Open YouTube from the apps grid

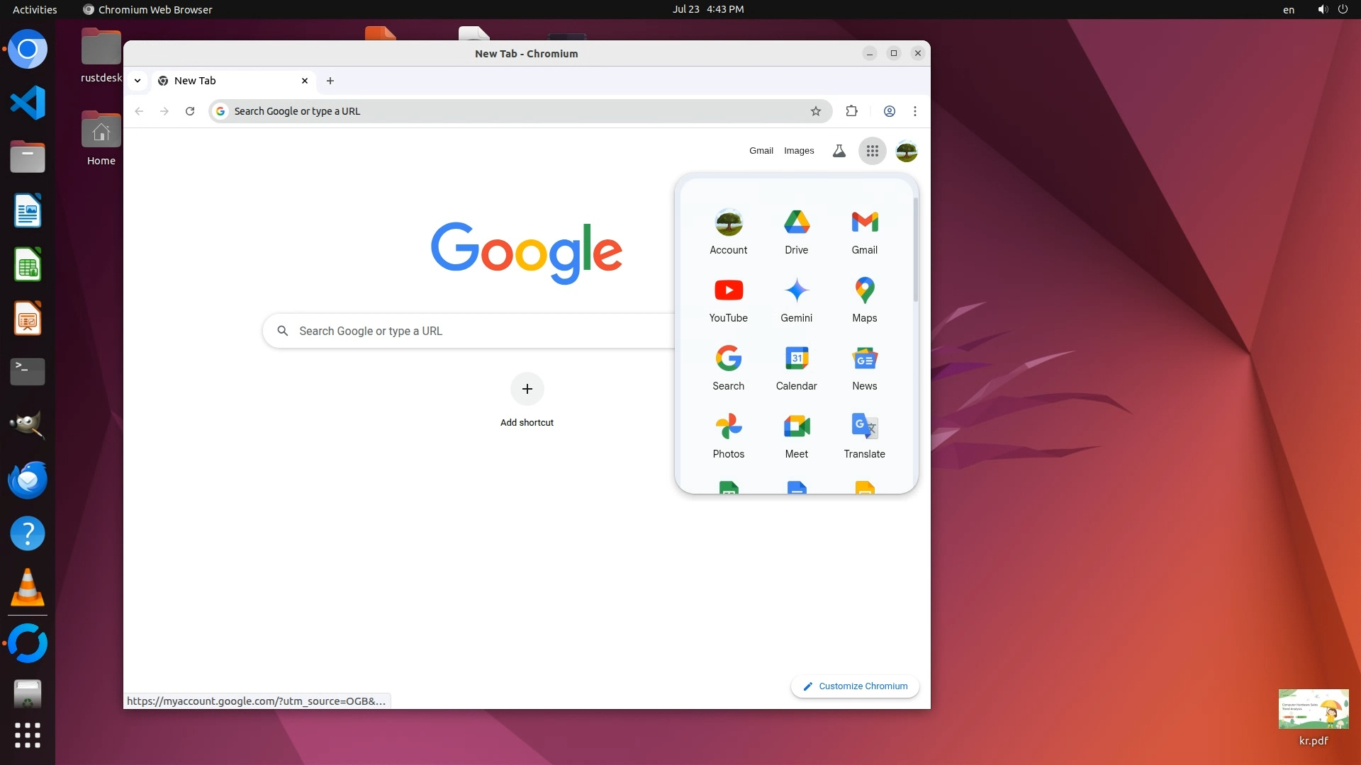[728, 299]
